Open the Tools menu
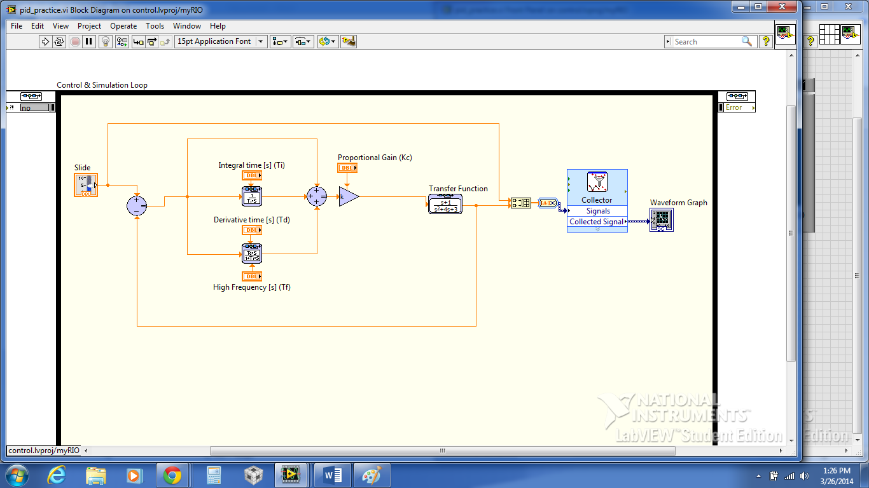The height and width of the screenshot is (488, 869). [155, 26]
